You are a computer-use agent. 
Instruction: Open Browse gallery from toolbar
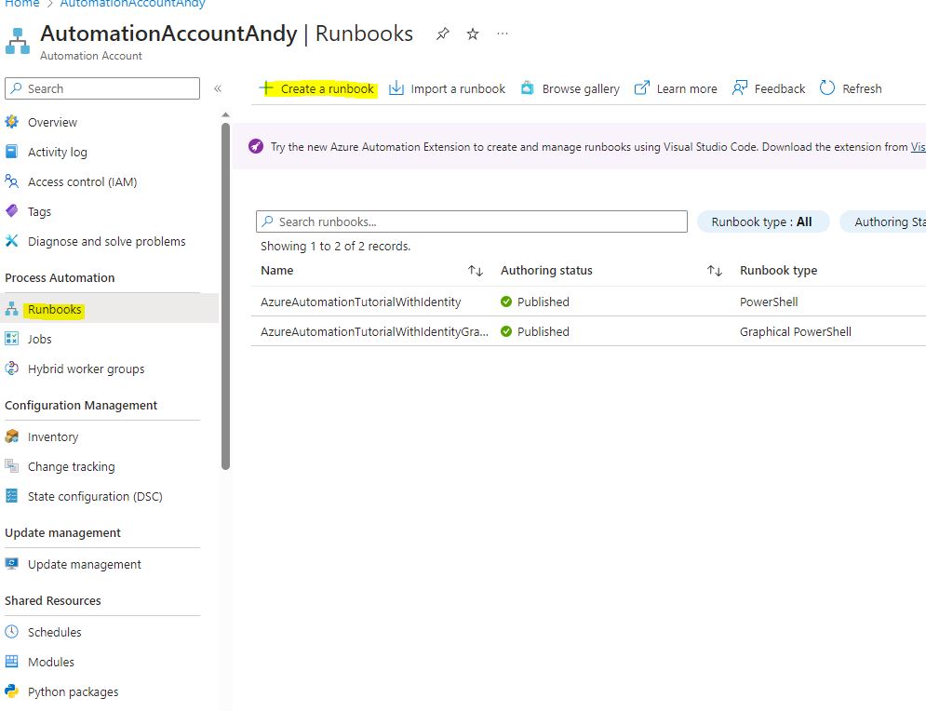click(x=570, y=88)
